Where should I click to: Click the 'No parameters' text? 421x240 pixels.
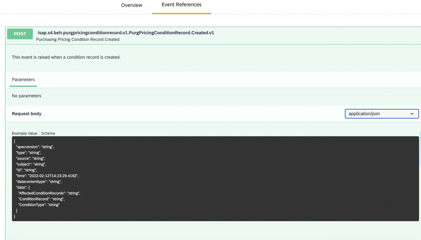coord(26,96)
